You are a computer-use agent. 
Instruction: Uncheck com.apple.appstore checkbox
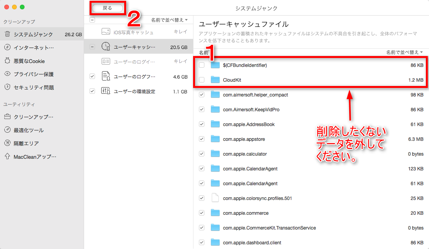202,139
